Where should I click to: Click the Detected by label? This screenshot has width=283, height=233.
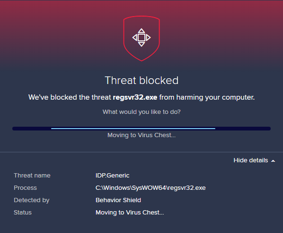click(x=32, y=200)
